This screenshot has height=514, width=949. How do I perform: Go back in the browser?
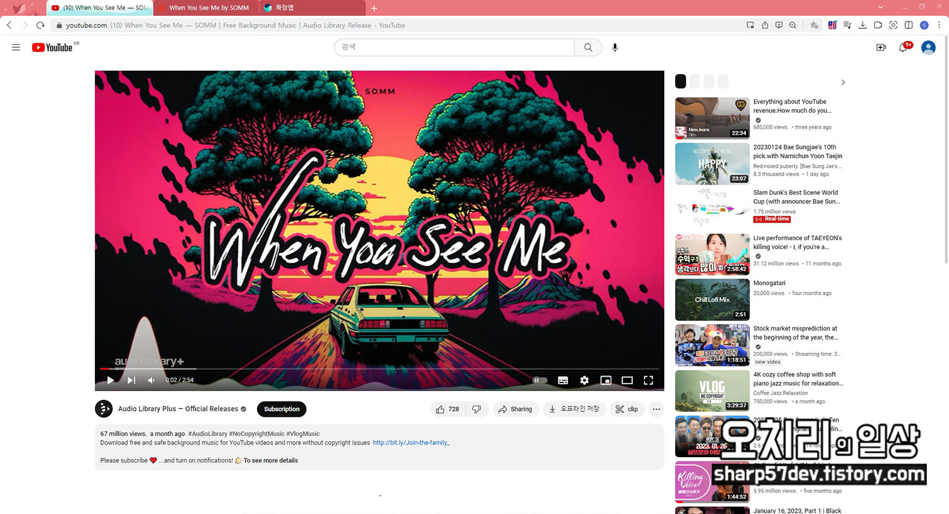coord(9,25)
